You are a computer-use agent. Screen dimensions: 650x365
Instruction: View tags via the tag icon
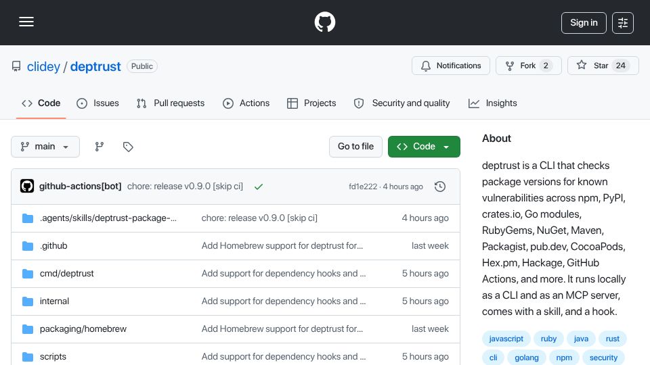click(128, 147)
